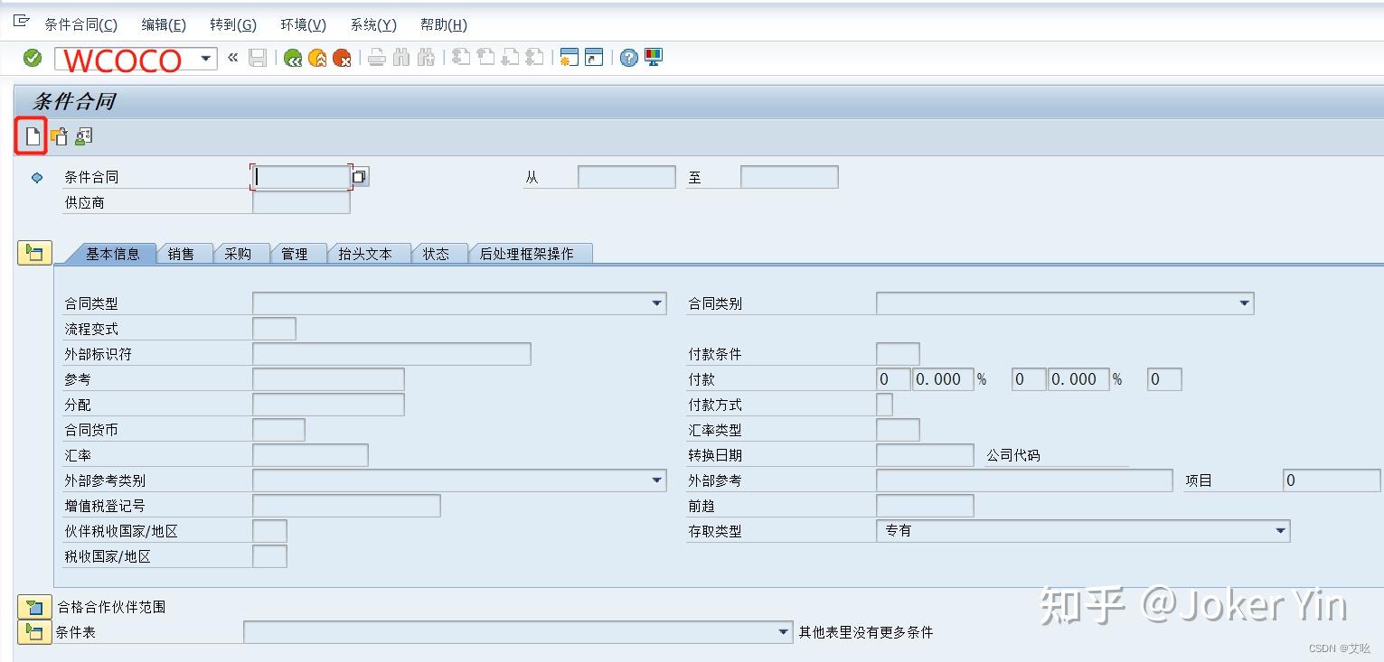Click the green Continue checkmark icon
Screen dimensions: 1384x662
[33, 58]
